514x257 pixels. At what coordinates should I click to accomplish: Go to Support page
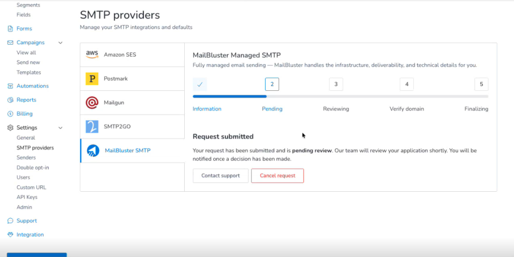click(27, 221)
